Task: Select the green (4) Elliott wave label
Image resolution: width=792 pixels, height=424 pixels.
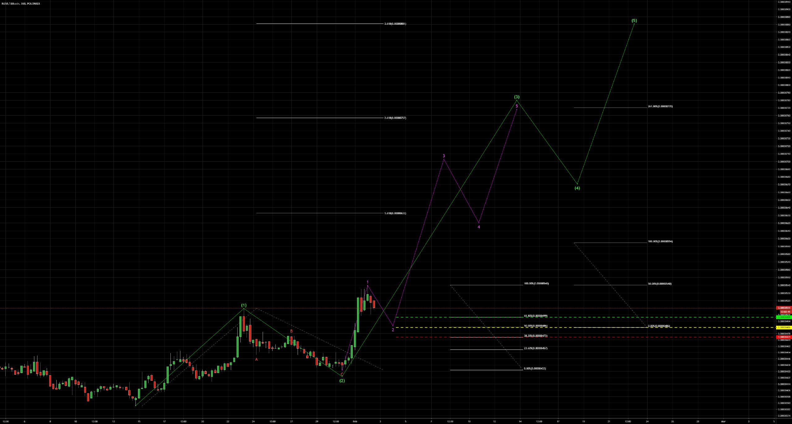Action: coord(577,188)
